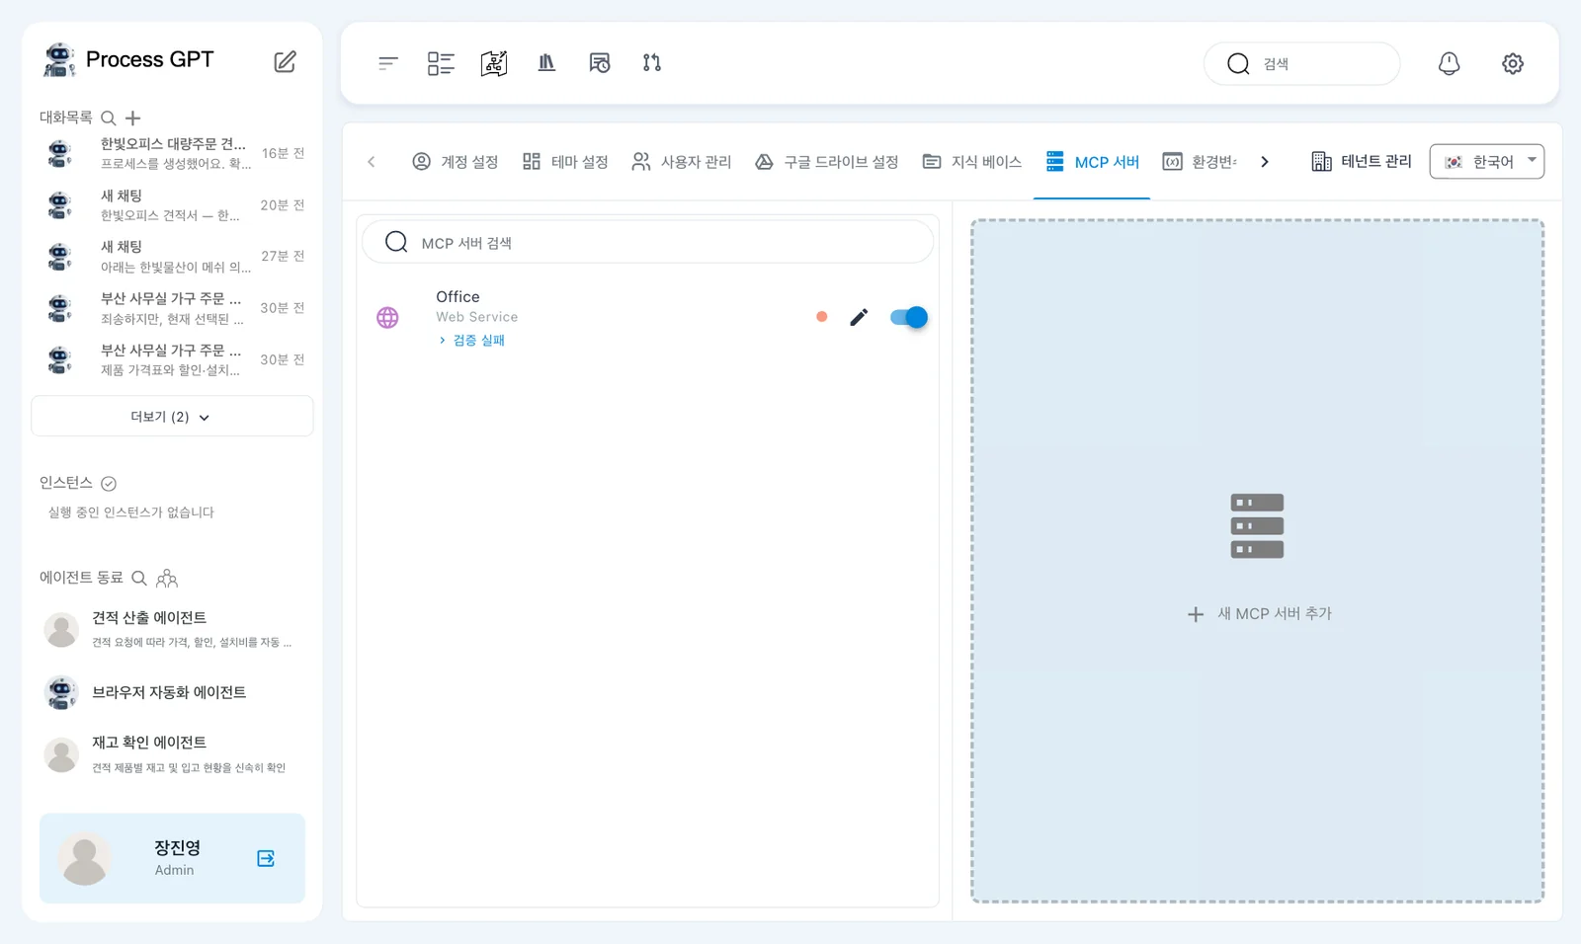Log out using the exit icon
Screen dimensions: 1581x944
pos(266,858)
